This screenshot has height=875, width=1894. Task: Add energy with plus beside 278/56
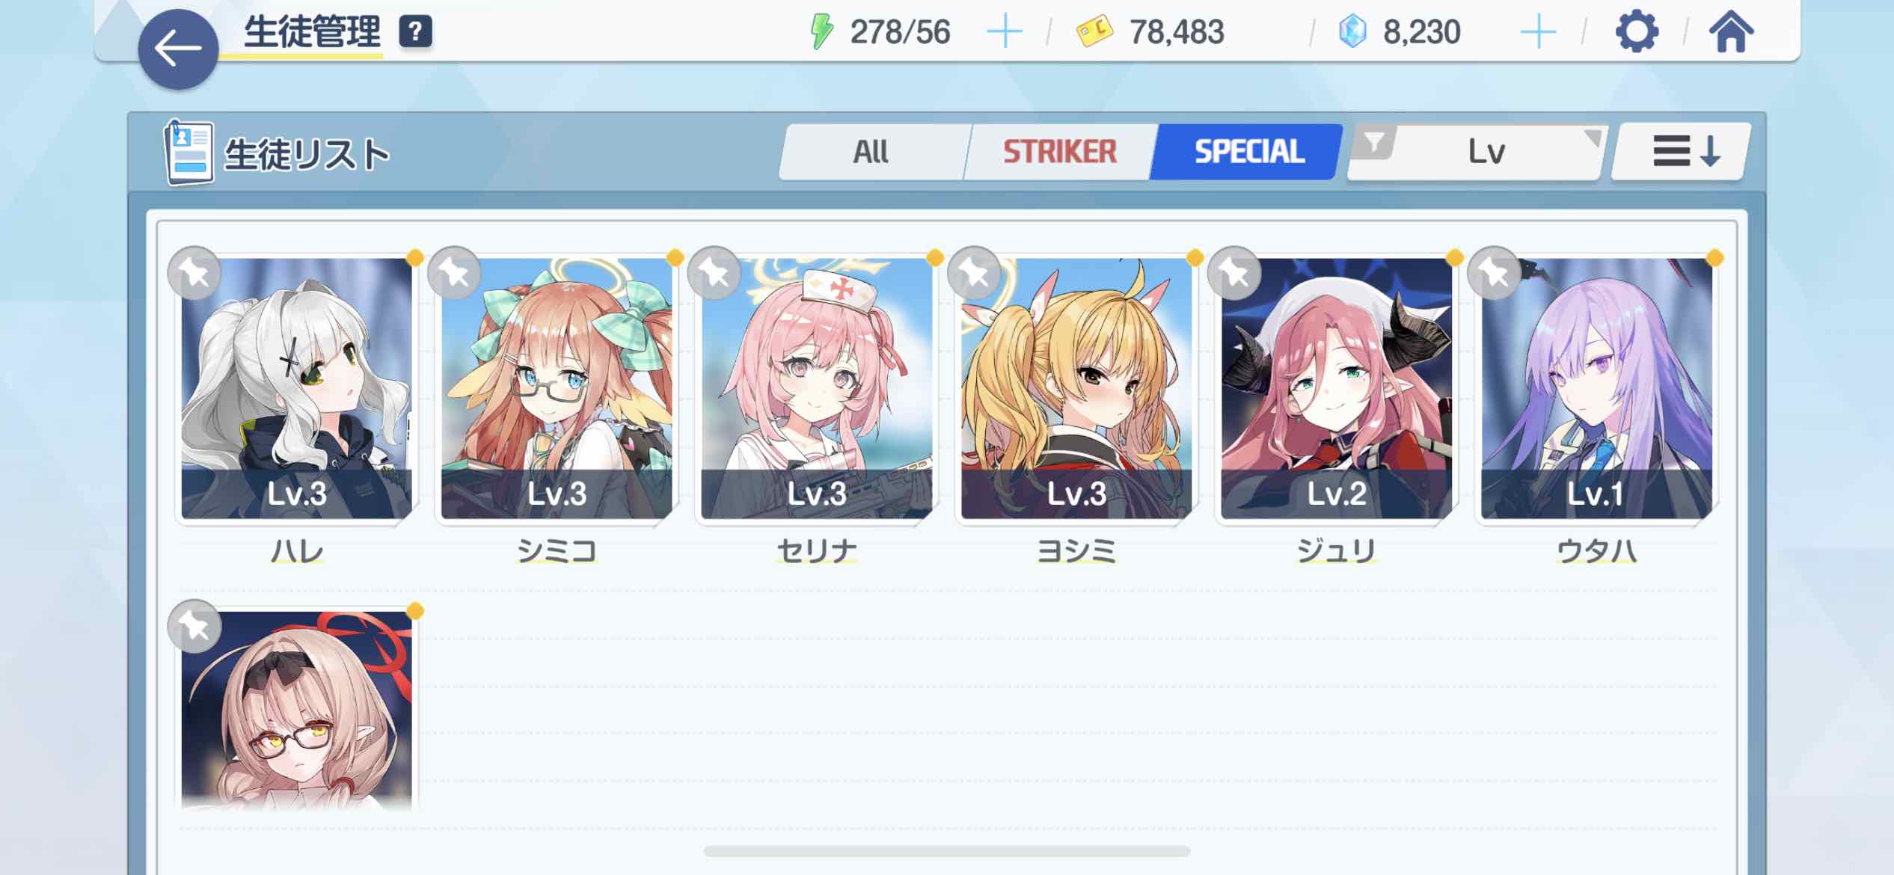[x=1004, y=32]
